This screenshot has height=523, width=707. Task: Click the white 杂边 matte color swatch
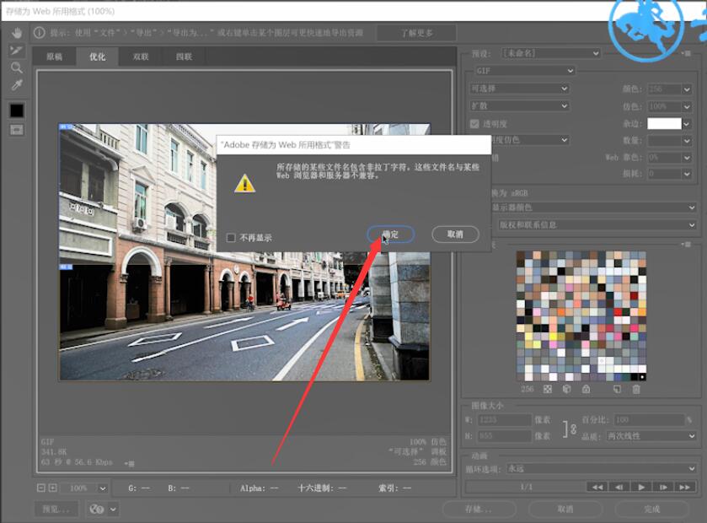(x=664, y=124)
